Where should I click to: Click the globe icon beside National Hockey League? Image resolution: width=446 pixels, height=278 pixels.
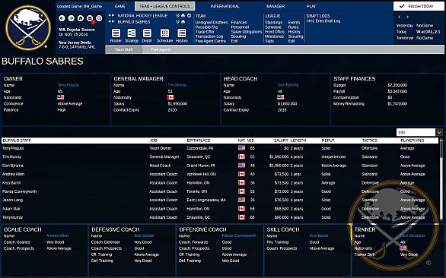click(x=189, y=16)
